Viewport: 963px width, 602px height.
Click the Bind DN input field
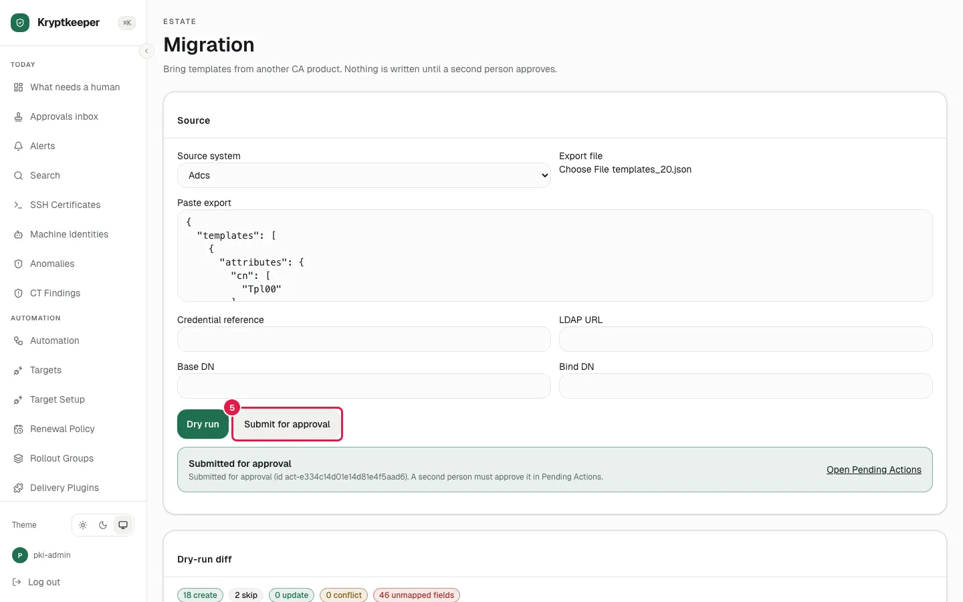(x=746, y=386)
